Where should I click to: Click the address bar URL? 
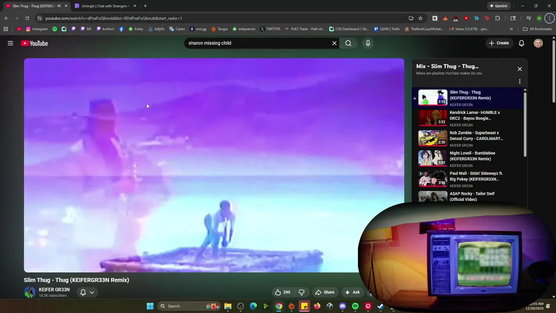pyautogui.click(x=114, y=18)
